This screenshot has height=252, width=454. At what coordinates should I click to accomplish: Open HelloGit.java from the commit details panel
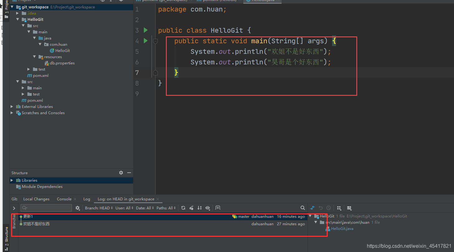[x=342, y=228]
